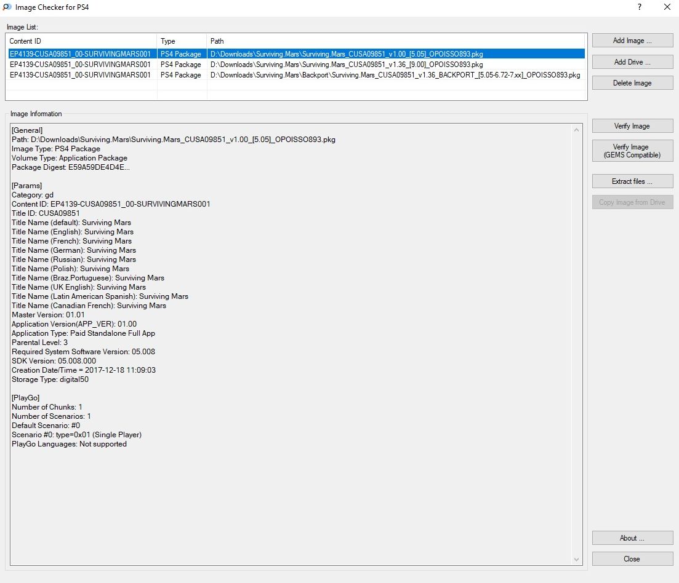Click the Image Type: PS4 Package line
This screenshot has width=679, height=583.
(x=56, y=149)
